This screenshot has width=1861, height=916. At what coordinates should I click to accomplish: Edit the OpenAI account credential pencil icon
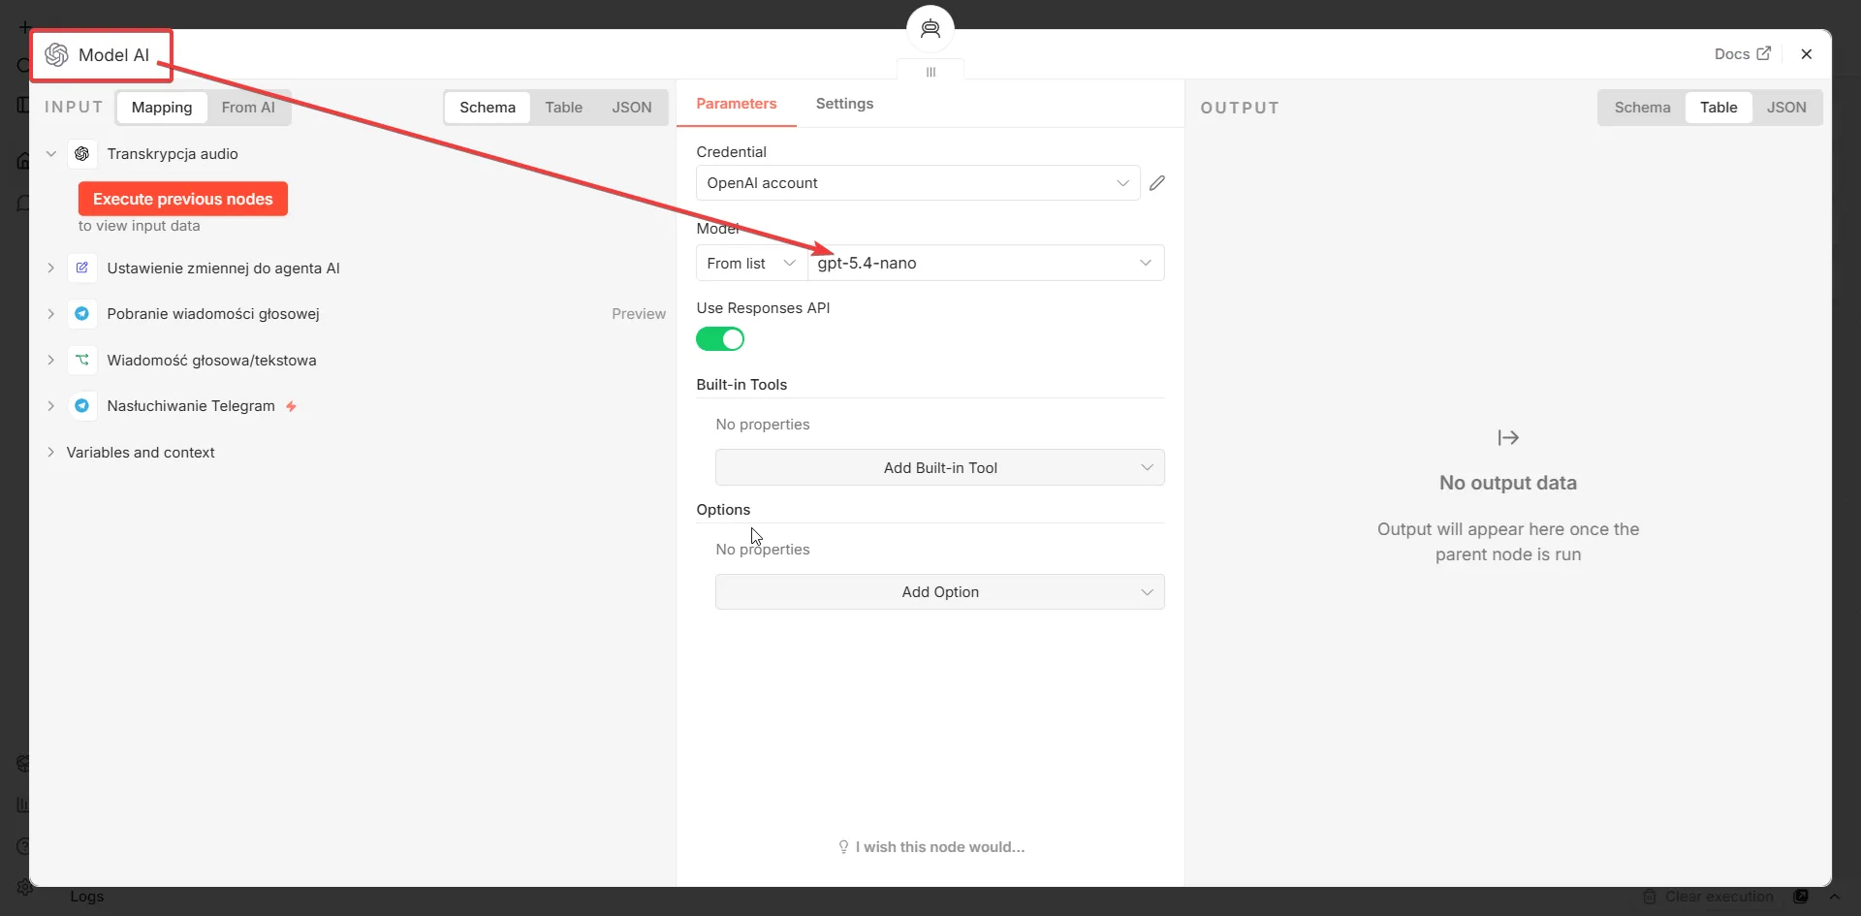pos(1157,183)
